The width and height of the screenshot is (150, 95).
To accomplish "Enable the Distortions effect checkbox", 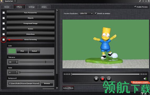I will click(4, 34).
